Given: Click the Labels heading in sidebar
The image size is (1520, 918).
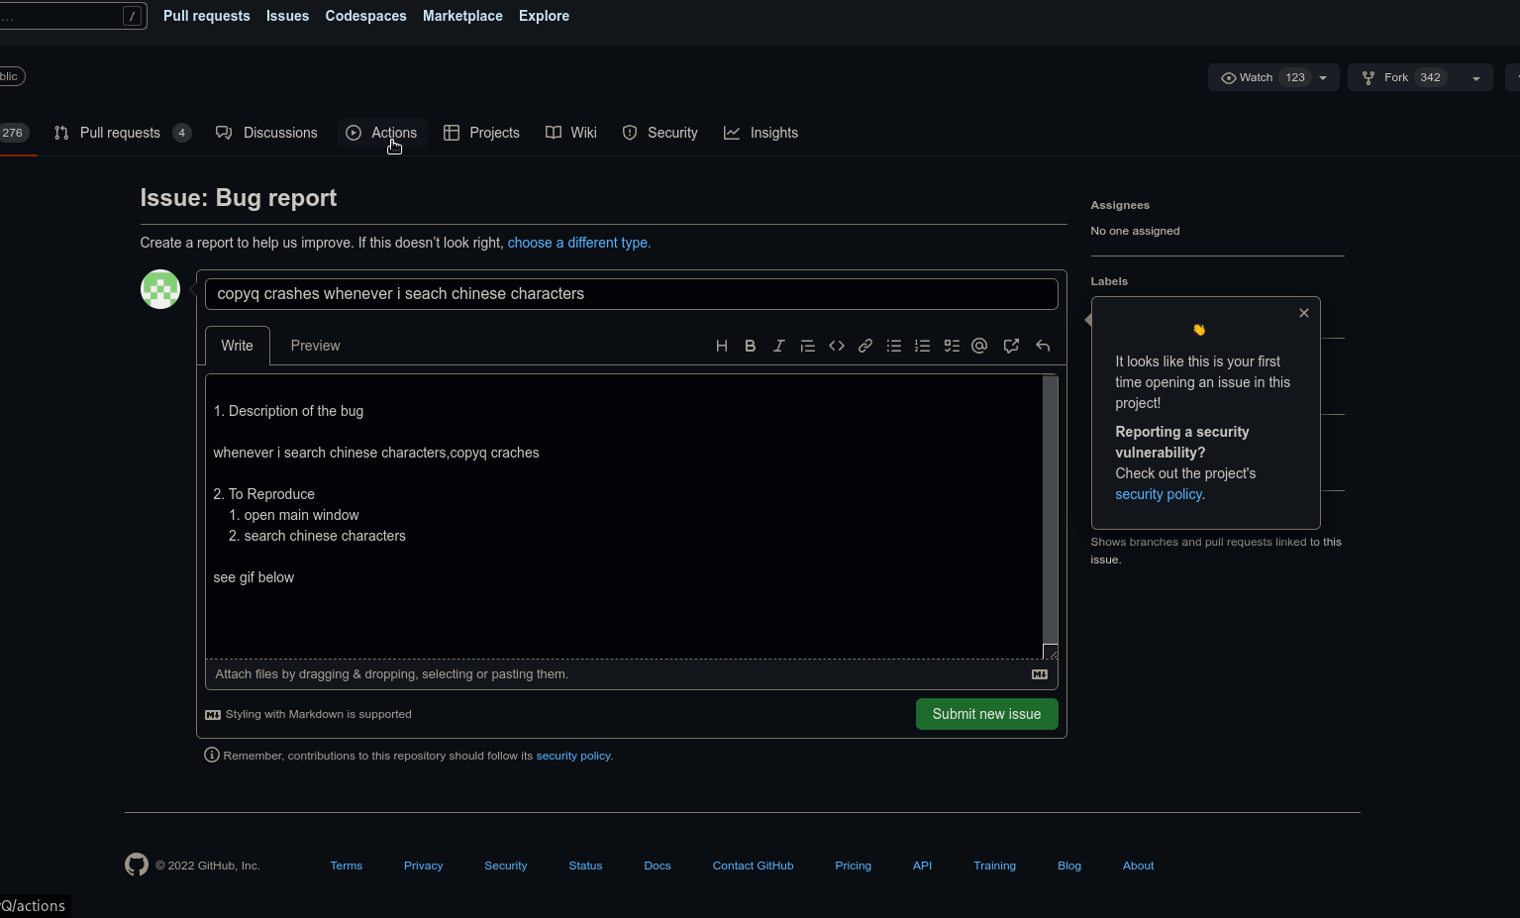Looking at the screenshot, I should pos(1109,281).
